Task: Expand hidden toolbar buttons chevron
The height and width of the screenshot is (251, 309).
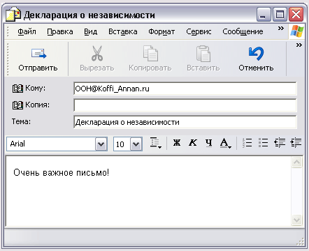Action: tap(299, 45)
